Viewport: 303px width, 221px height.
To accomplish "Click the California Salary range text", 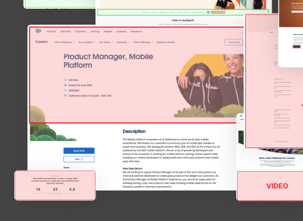I will [90, 95].
